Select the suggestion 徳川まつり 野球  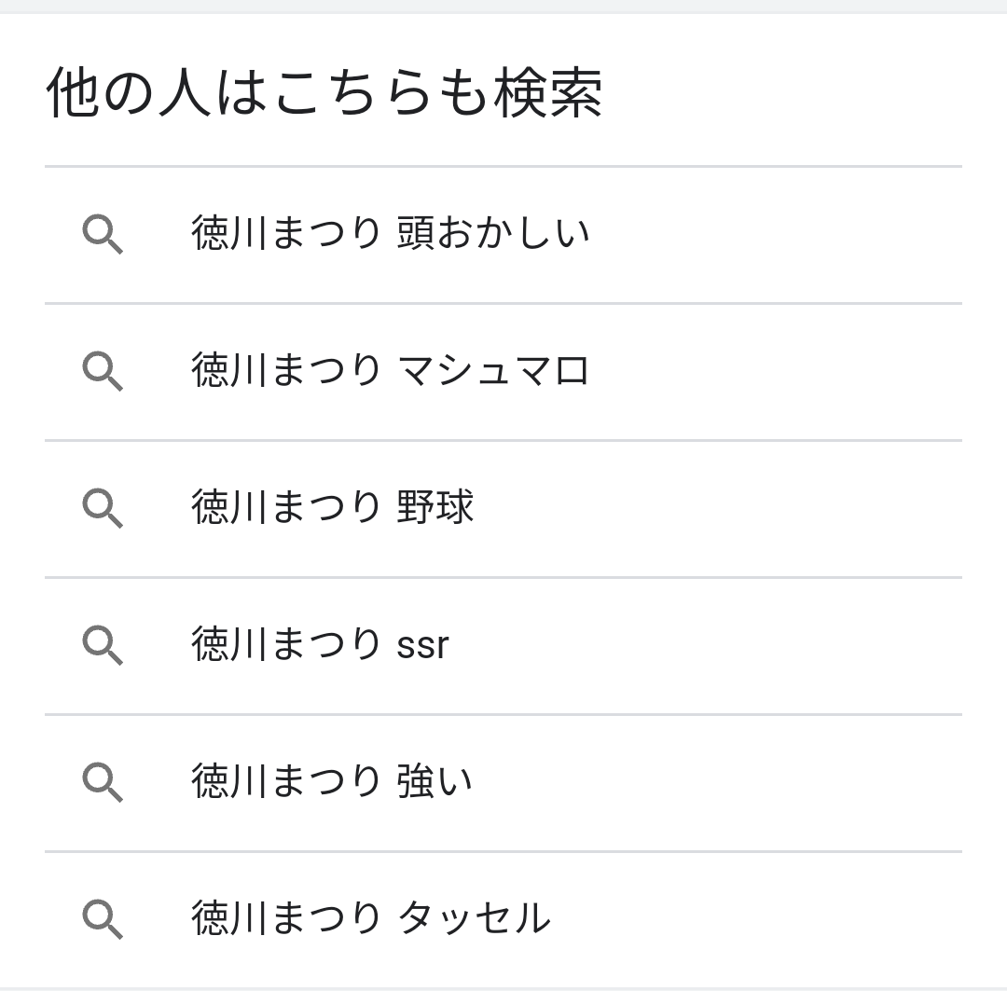(x=504, y=509)
